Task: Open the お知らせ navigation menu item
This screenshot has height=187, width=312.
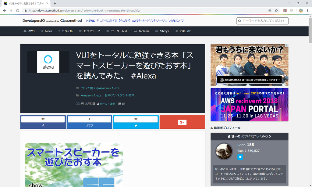Action: coord(183,31)
